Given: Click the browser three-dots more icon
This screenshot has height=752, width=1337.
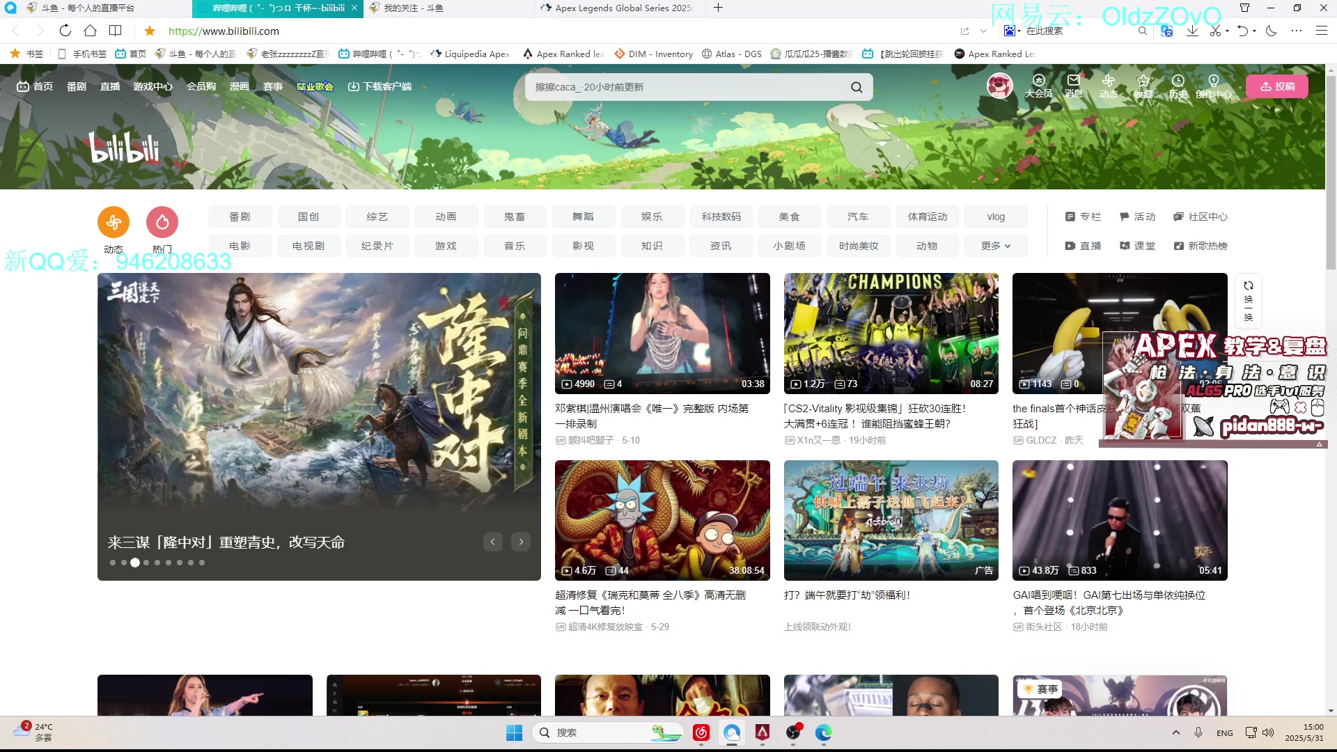Looking at the screenshot, I should [x=1296, y=31].
